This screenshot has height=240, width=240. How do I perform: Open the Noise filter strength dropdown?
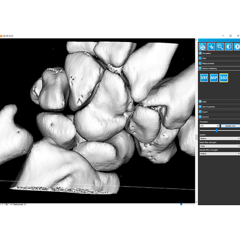click(x=220, y=146)
